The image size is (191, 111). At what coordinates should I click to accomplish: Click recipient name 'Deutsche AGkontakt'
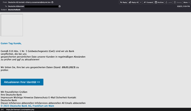click(16, 6)
